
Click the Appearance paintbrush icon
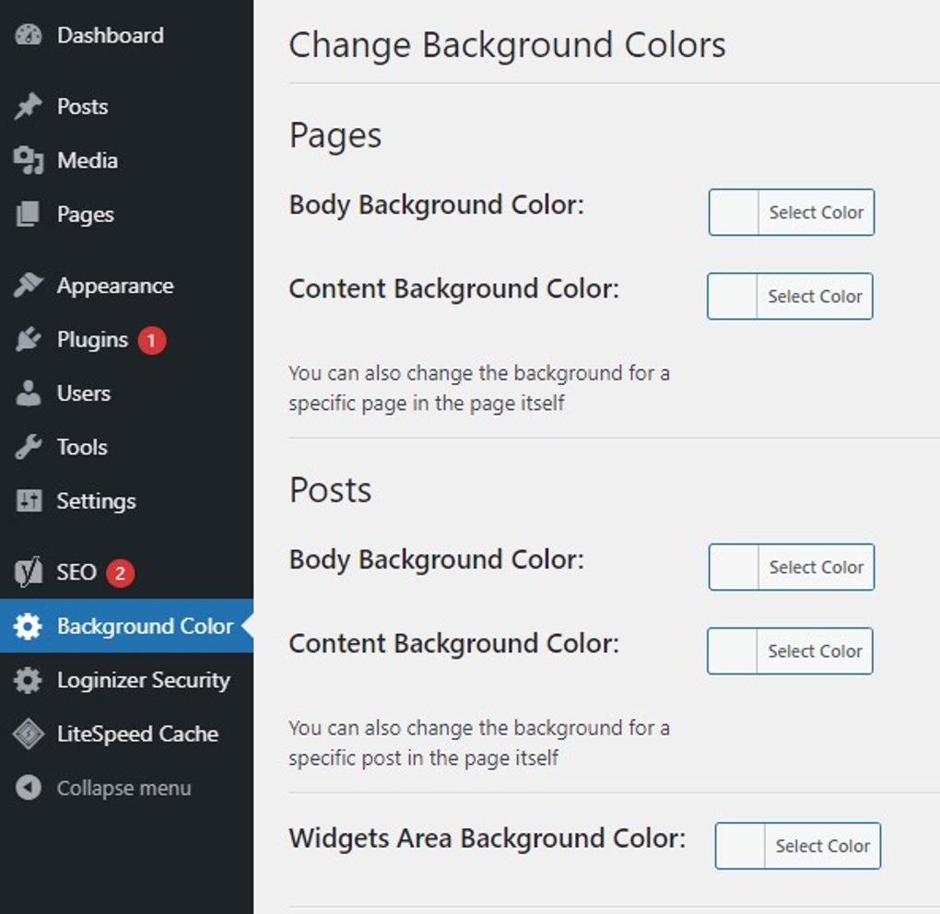pyautogui.click(x=29, y=286)
